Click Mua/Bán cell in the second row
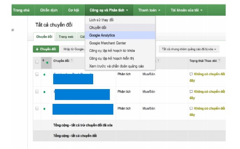 click(x=149, y=91)
